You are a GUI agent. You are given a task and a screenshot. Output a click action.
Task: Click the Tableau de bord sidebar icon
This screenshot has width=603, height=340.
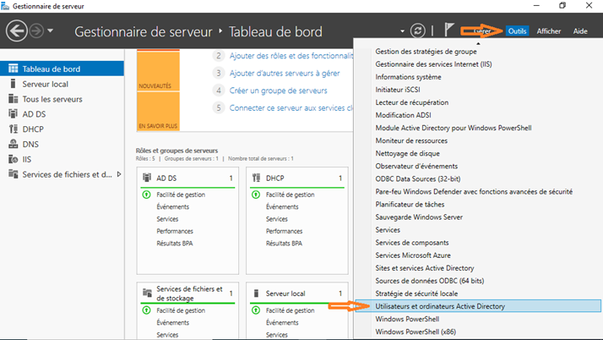click(x=13, y=69)
